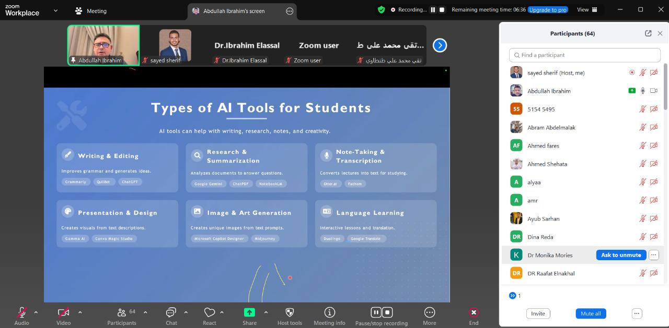Pop out the Participants panel
The width and height of the screenshot is (669, 328).
(648, 33)
